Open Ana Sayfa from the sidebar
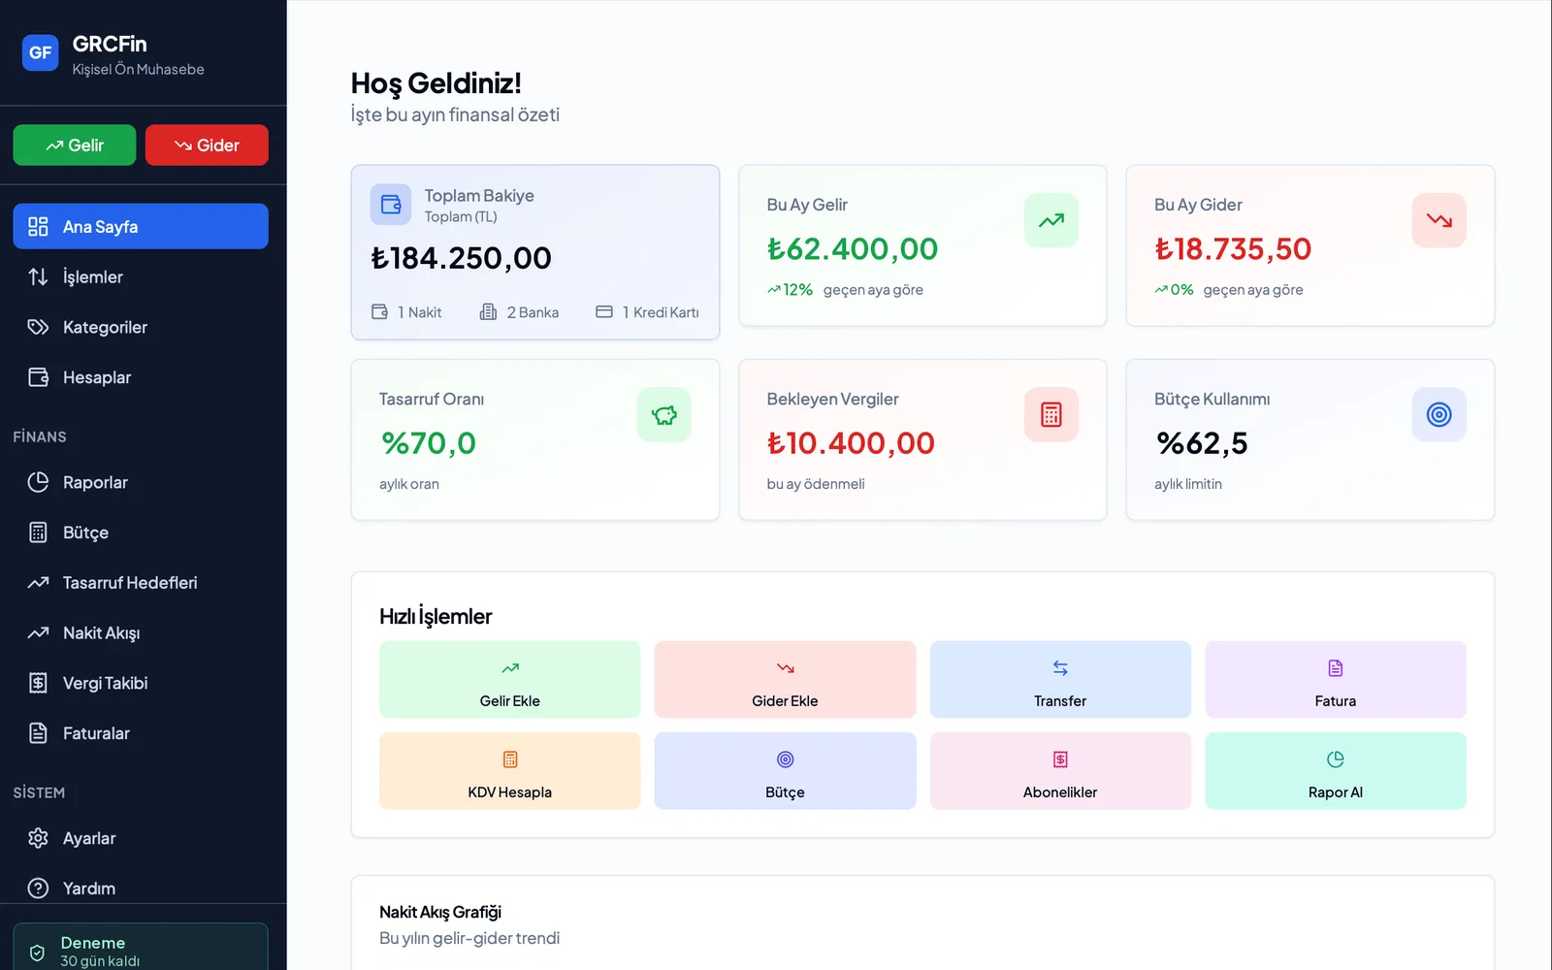This screenshot has width=1552, height=970. (141, 226)
